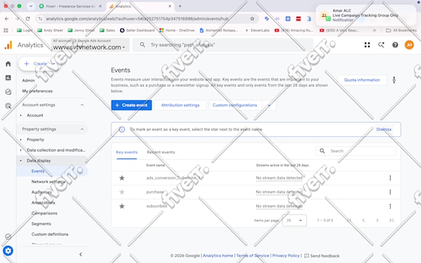Screen dimensions: 421x263
Task: Open a new browser tab
Action: click(x=180, y=6)
